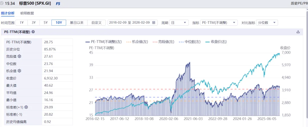Screen dimensions: 308x127
Task: Click the x-axis date 2016-02-15
Action: coord(95,119)
